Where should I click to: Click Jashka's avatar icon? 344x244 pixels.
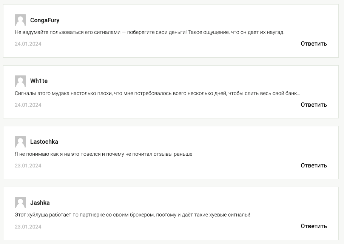click(x=20, y=203)
